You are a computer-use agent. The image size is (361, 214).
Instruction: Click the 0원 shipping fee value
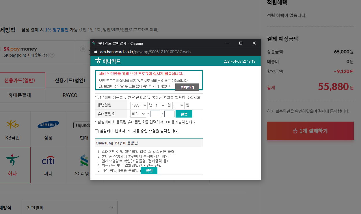point(350,62)
